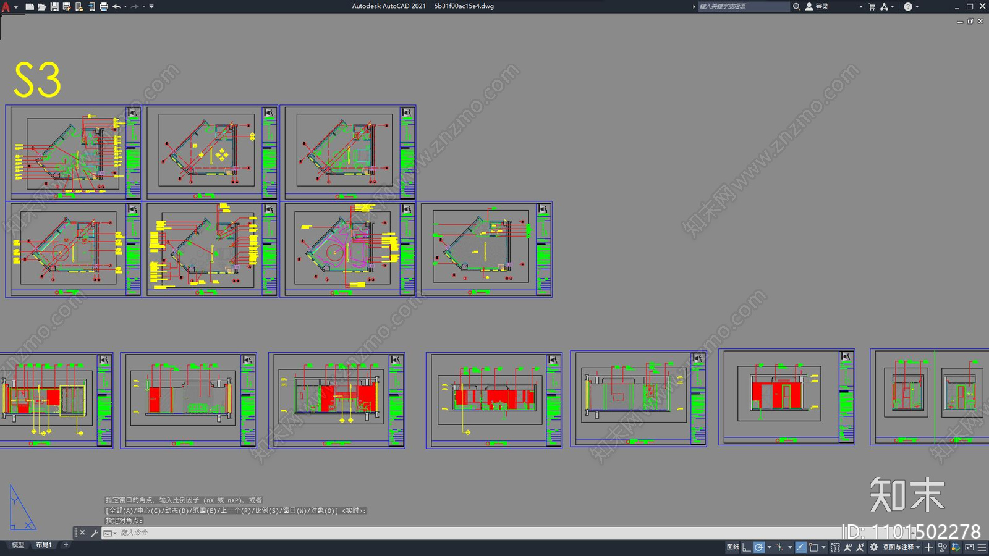Screen dimensions: 989x556
Task: Open the 草图与注释 workspace dropdown
Action: click(901, 547)
